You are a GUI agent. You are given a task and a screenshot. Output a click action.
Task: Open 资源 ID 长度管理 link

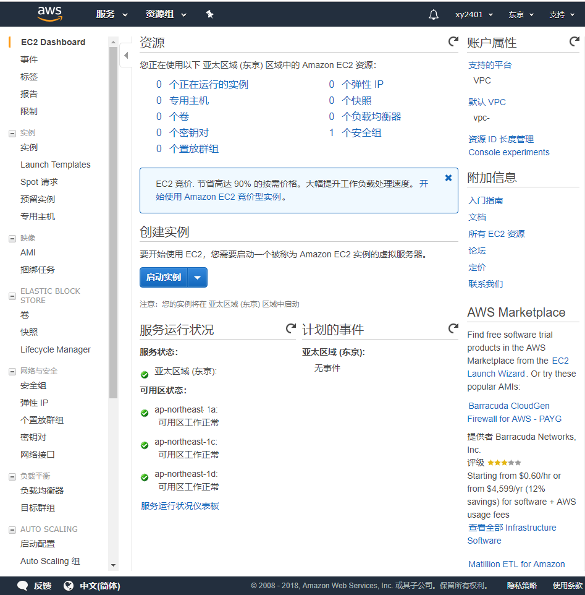(x=501, y=139)
